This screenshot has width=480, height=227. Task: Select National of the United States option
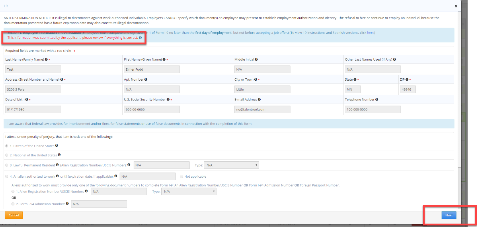(7, 155)
